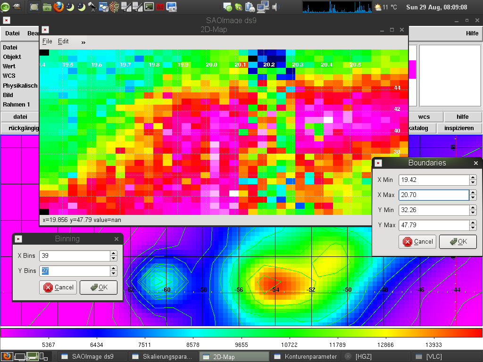Open the terminal icon in top panel

149,7
